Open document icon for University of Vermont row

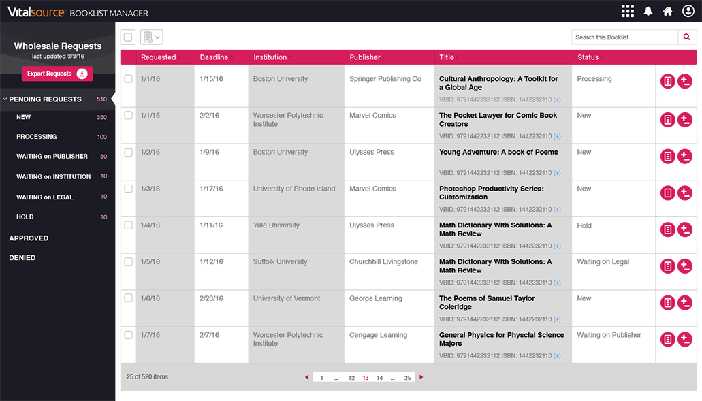click(x=668, y=302)
